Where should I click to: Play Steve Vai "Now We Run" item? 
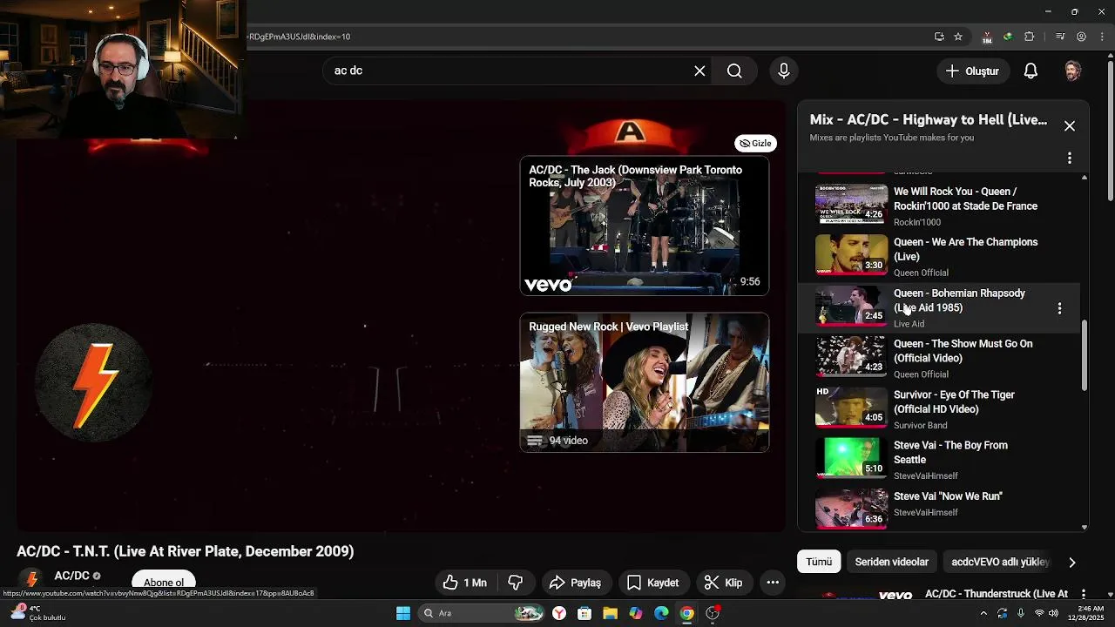click(939, 509)
